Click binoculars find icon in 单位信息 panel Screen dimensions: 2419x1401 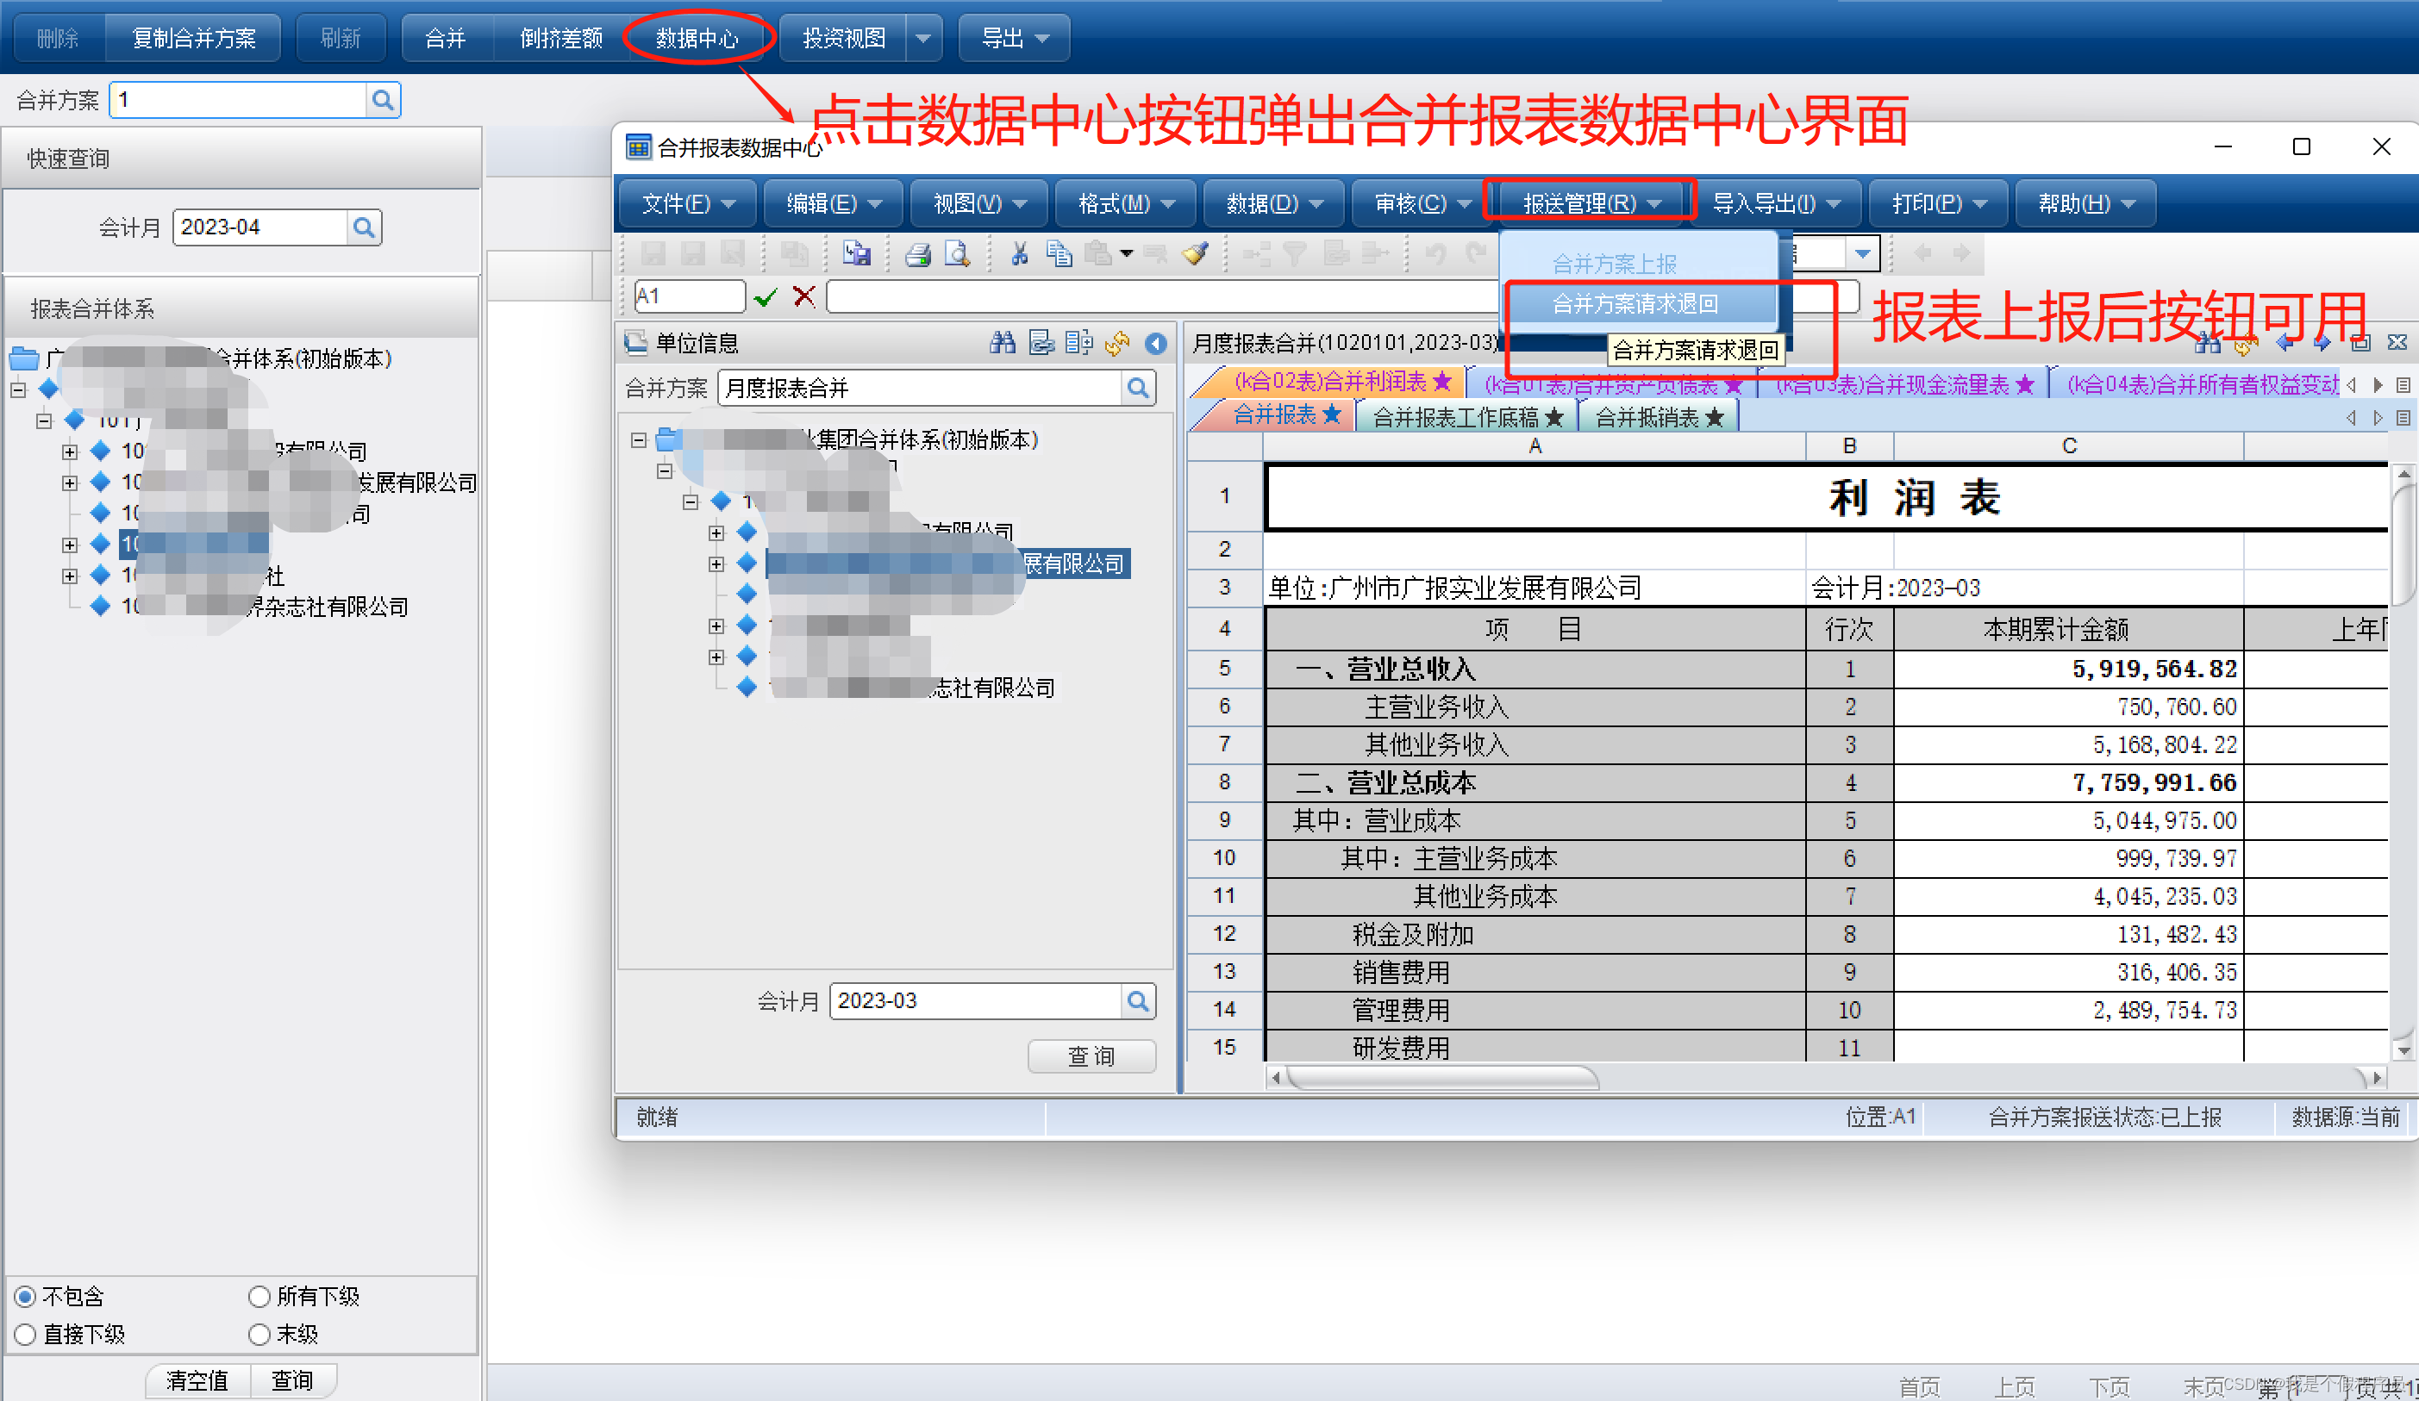(x=1003, y=343)
